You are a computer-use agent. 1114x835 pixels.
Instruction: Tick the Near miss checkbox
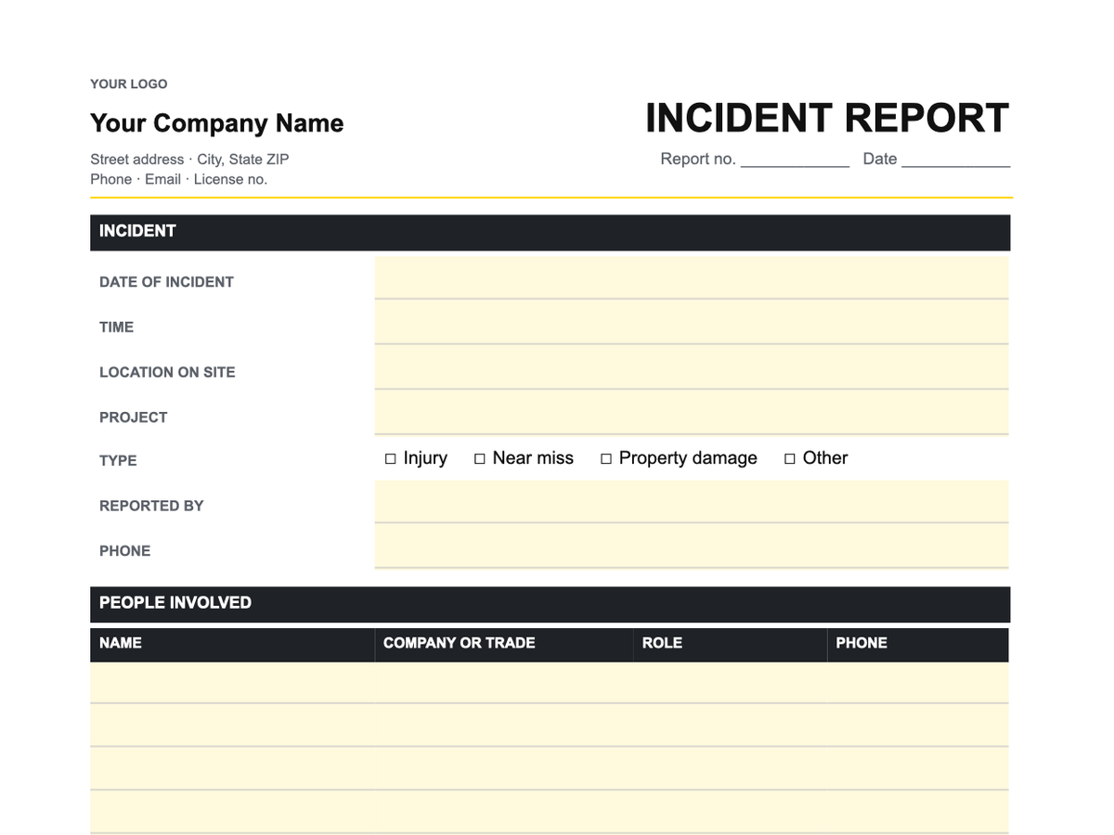point(480,459)
